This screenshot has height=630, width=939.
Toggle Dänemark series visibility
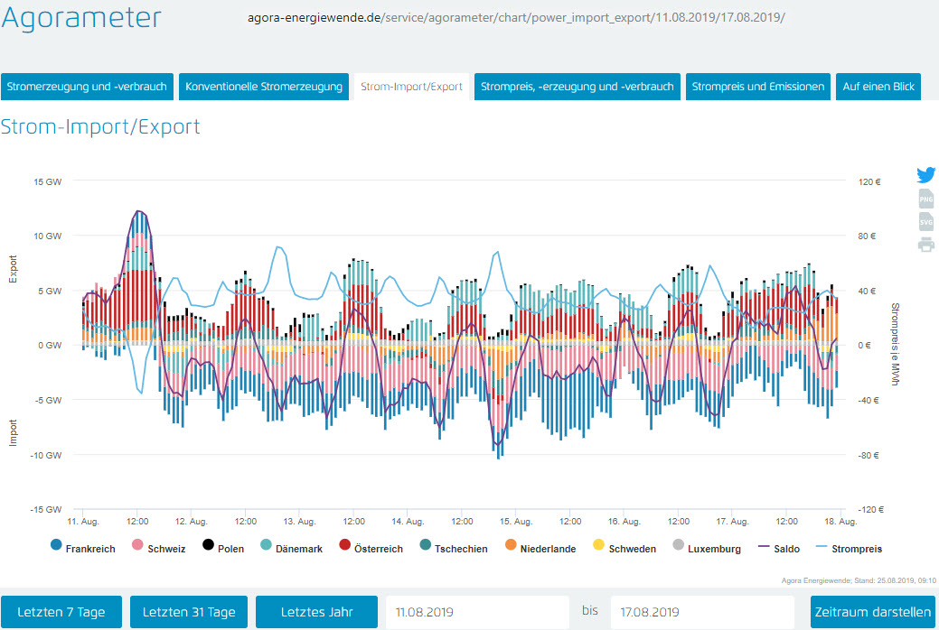click(291, 548)
